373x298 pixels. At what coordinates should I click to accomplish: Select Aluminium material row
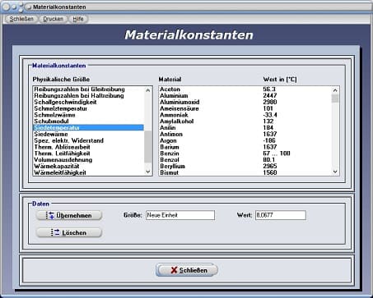click(245, 95)
